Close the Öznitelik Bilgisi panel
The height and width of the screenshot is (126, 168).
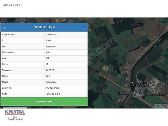click(84, 27)
